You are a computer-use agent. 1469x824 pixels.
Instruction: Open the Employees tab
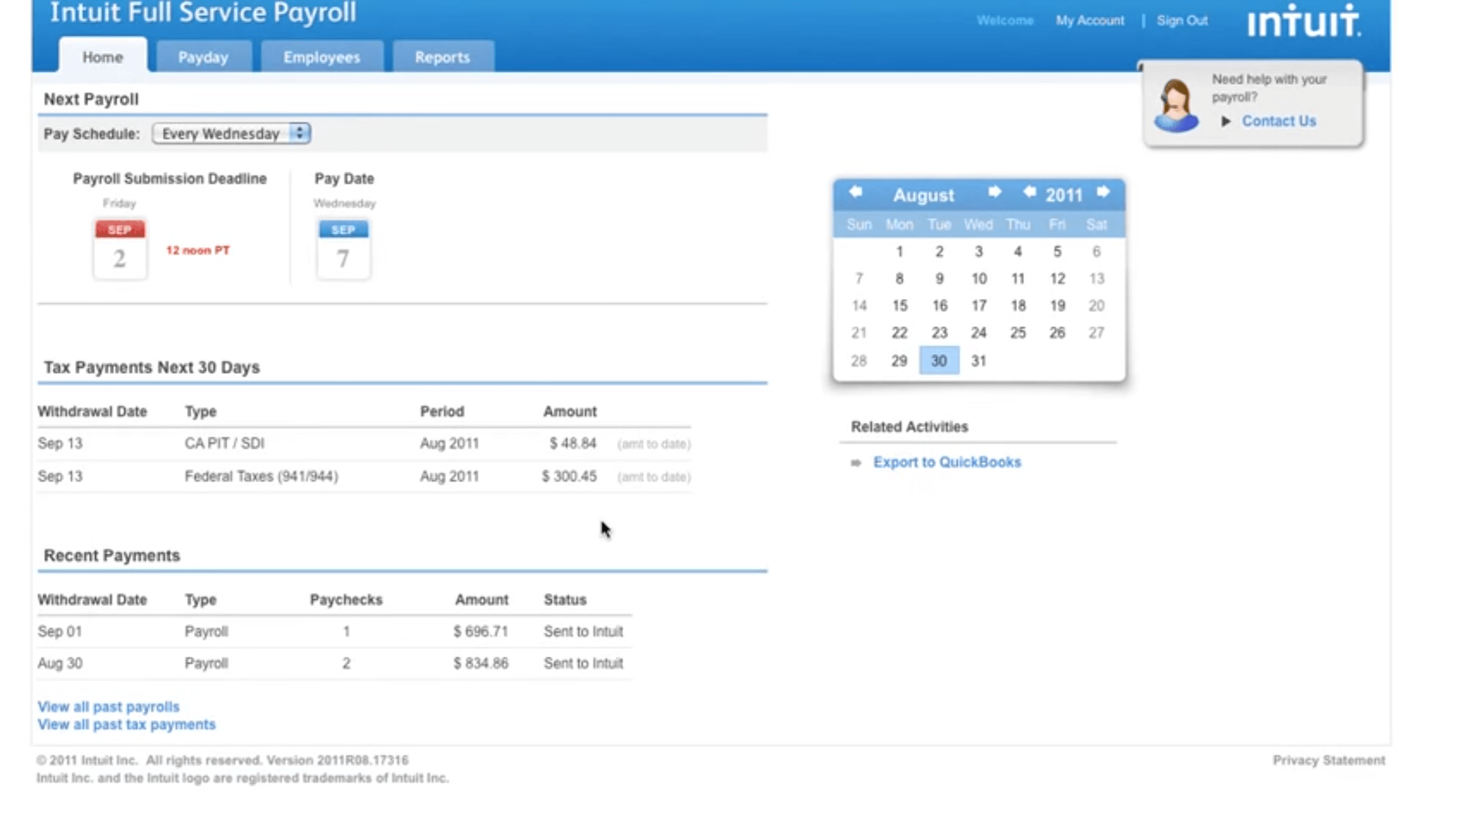321,57
